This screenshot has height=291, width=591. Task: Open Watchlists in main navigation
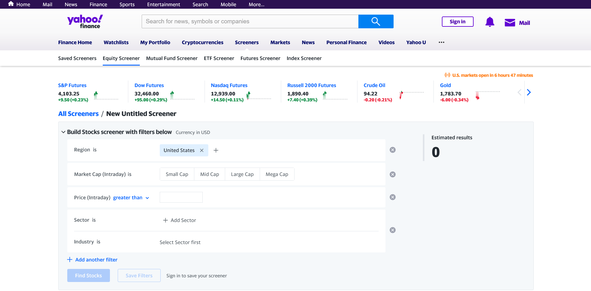[116, 43]
